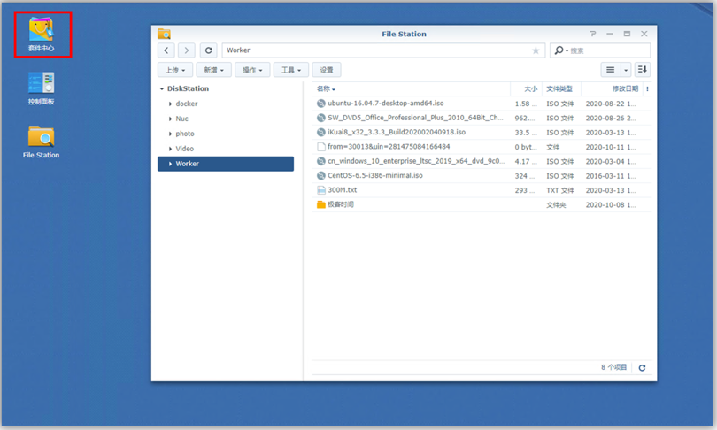Open search options via the magnifier icon
The image size is (717, 430).
click(561, 50)
